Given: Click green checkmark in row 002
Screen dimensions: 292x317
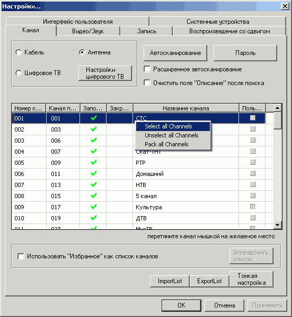Looking at the screenshot, I should (x=93, y=129).
